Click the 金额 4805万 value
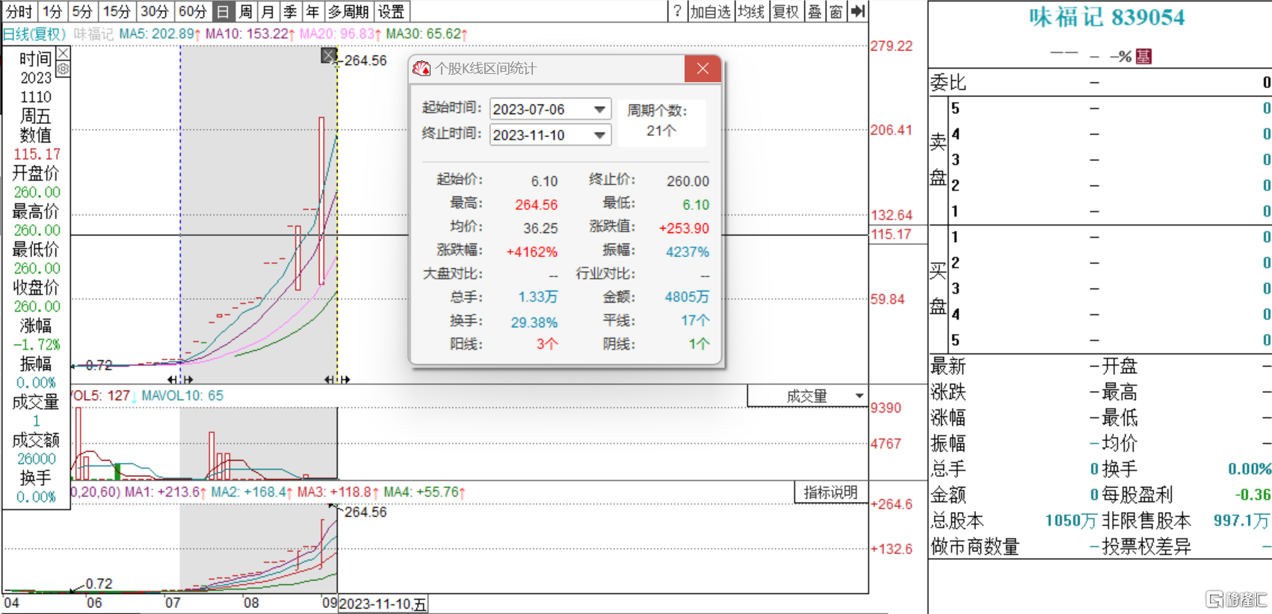Screen dimensions: 1272x614 tap(687, 297)
